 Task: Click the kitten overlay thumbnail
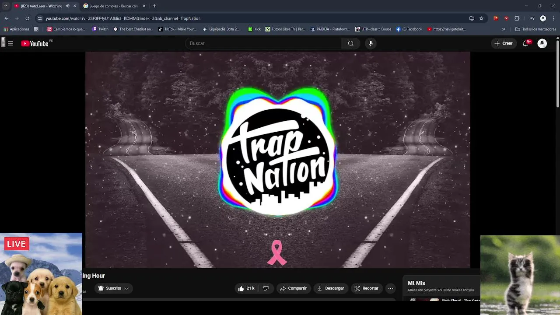point(520,275)
